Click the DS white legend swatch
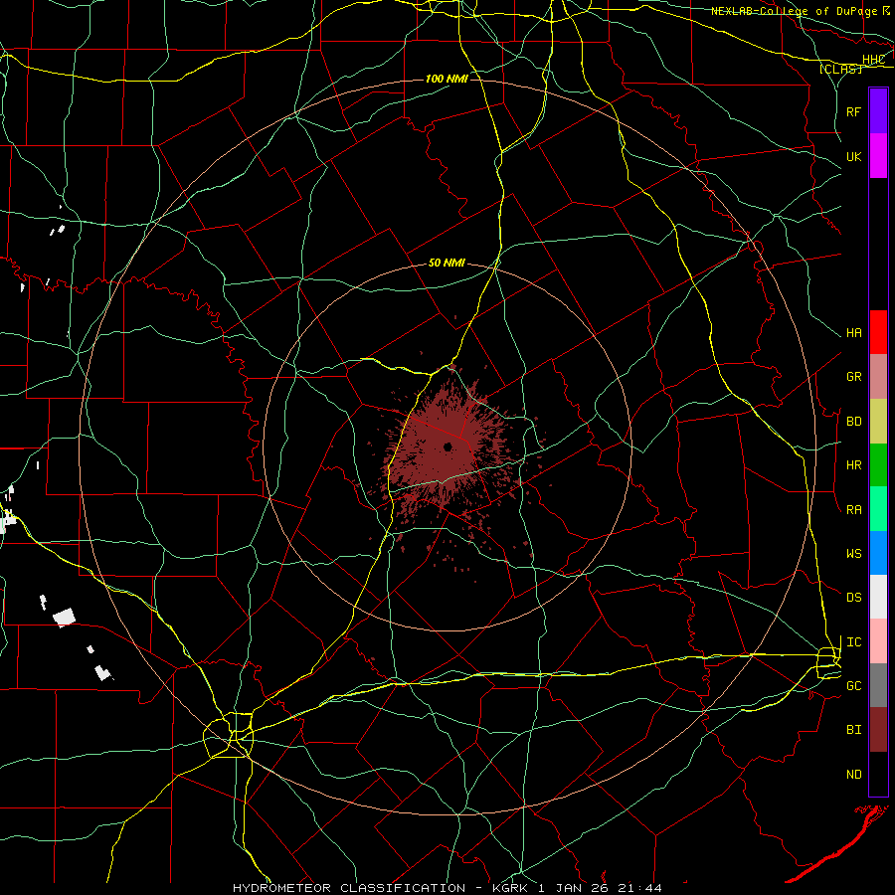895x895 pixels. (878, 597)
